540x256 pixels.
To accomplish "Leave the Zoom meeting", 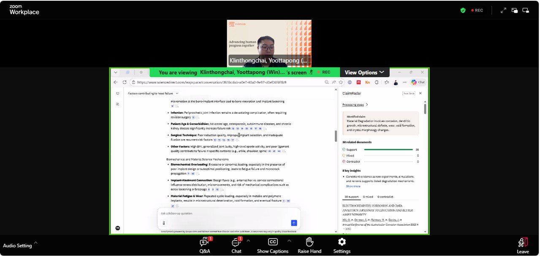I will click(x=522, y=245).
